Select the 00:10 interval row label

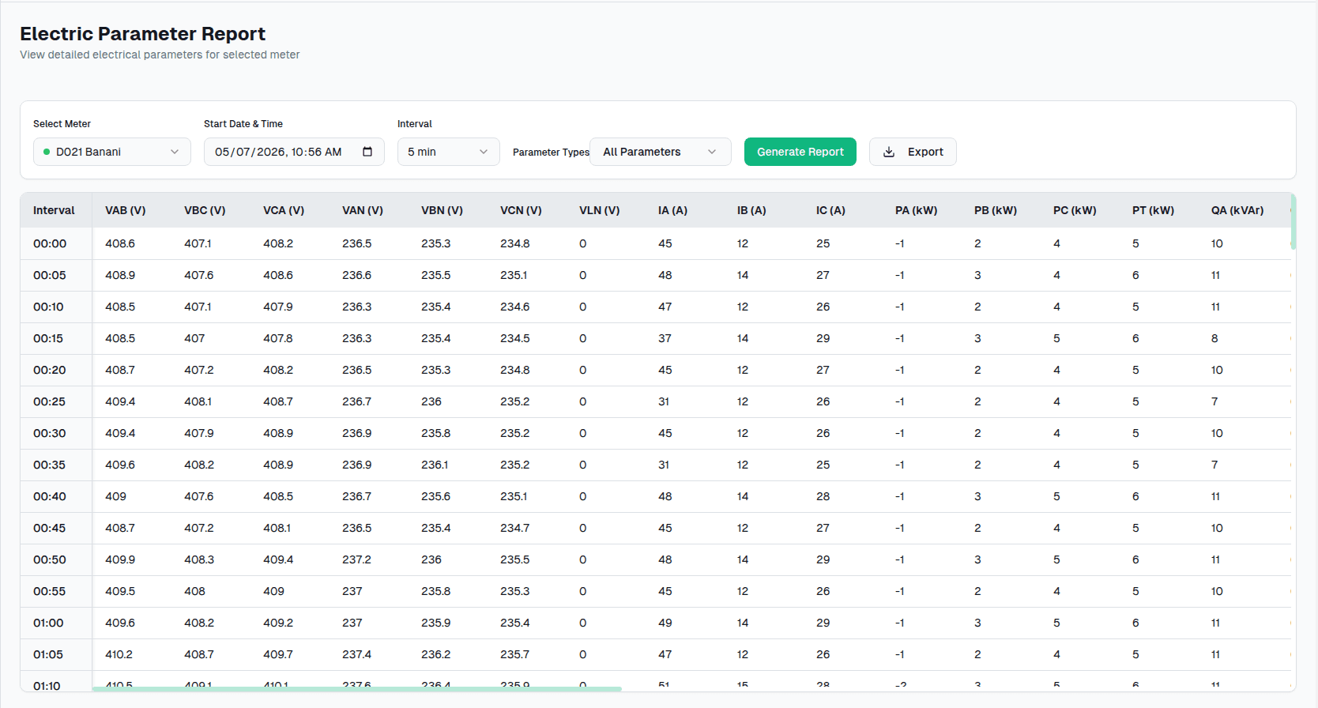coord(48,307)
